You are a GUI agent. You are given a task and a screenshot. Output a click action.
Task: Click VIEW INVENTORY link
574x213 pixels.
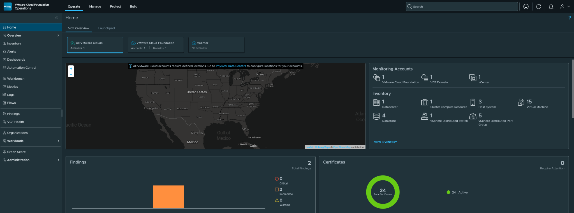pyautogui.click(x=385, y=142)
